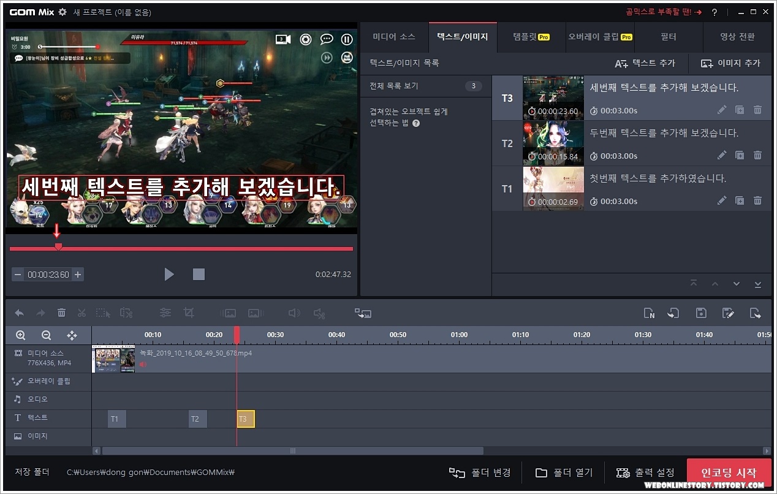
Task: Zoom out the timeline
Action: point(46,335)
